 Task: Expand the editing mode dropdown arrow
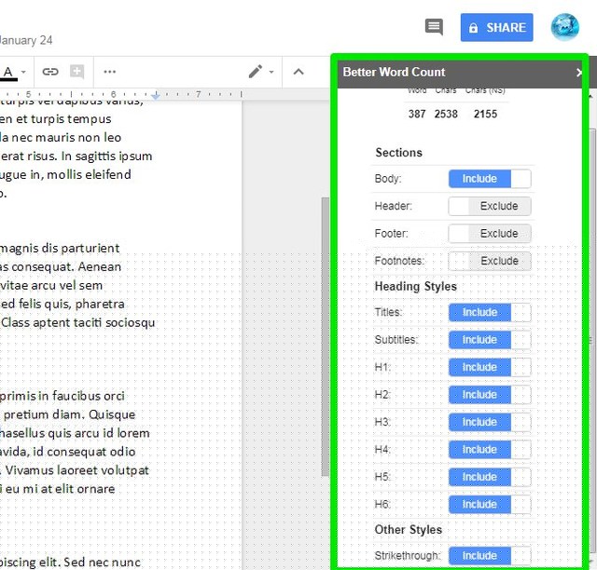click(271, 72)
